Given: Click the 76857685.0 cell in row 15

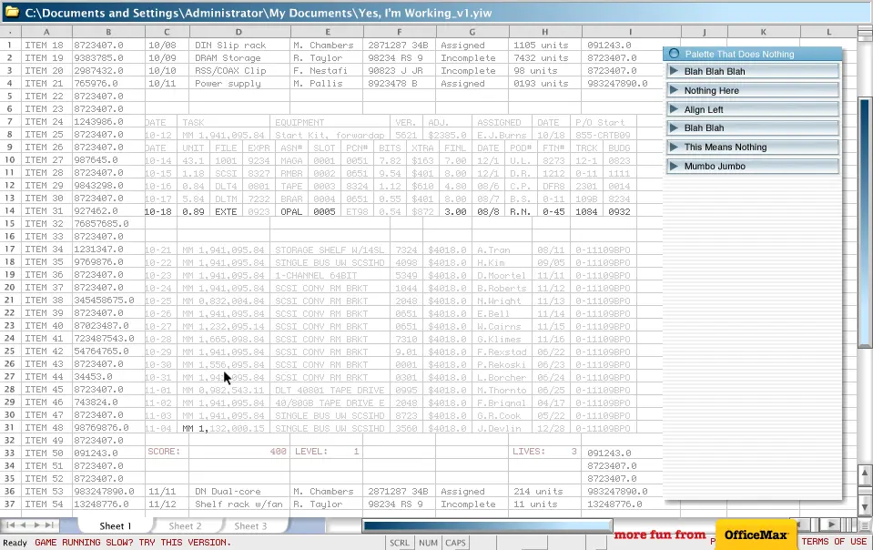Looking at the screenshot, I should (x=108, y=224).
